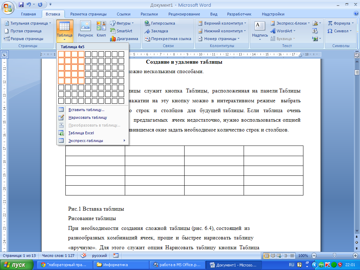Choose Вставить таблицу... menu item
The height and width of the screenshot is (270, 360).
(x=93, y=110)
